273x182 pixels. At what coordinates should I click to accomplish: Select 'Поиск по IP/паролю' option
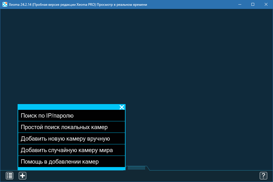tap(72, 116)
